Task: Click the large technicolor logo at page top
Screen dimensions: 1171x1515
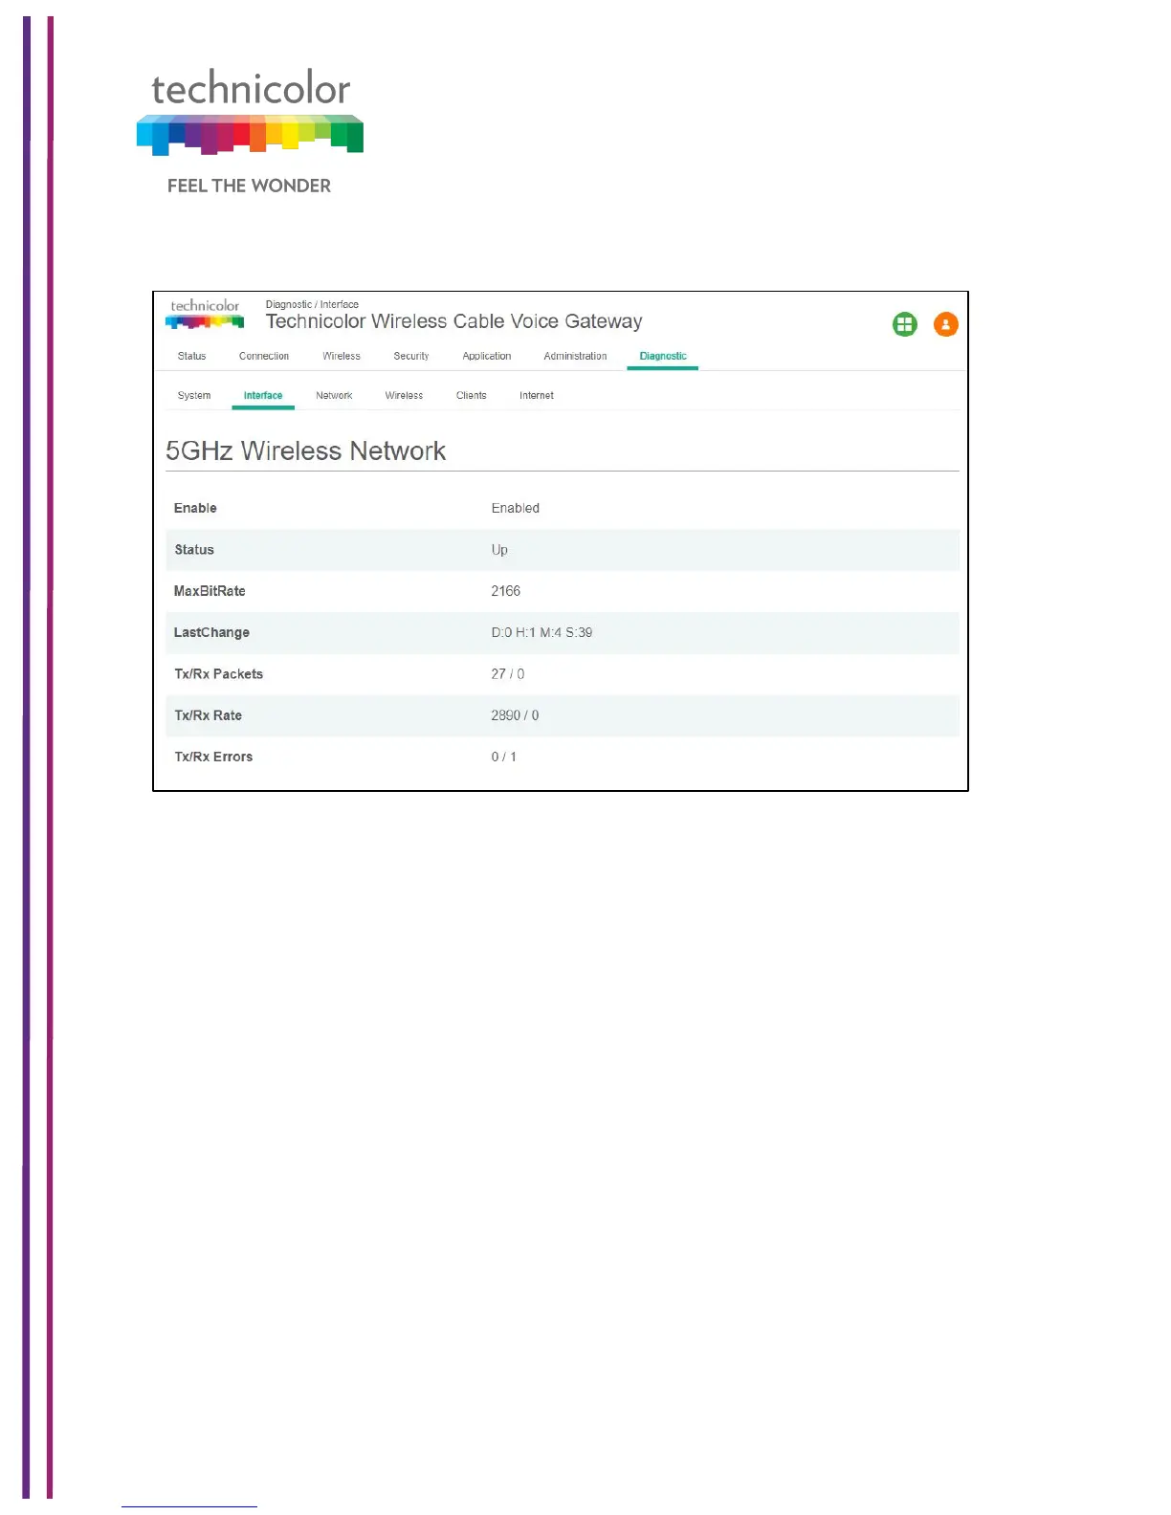Action: pyautogui.click(x=250, y=113)
